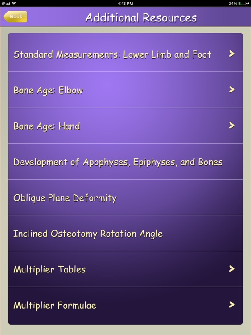
Task: Select Oblique Plane Deformity
Action: pos(125,197)
